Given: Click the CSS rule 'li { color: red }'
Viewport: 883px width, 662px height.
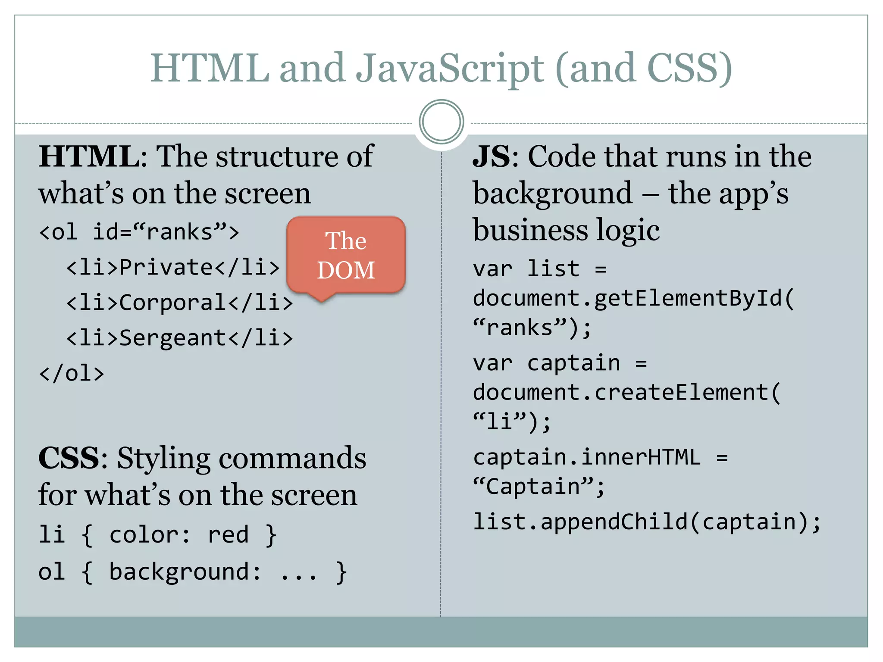Looking at the screenshot, I should [x=157, y=535].
